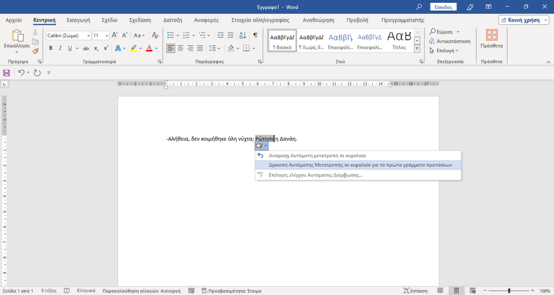Expand the font size dropdown
The image size is (554, 295).
click(x=106, y=35)
